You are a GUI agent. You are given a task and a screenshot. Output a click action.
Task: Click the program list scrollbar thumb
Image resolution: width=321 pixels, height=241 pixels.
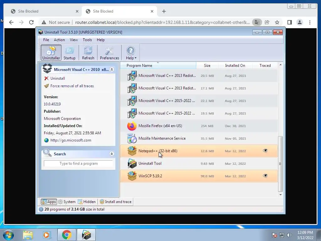pos(281,164)
